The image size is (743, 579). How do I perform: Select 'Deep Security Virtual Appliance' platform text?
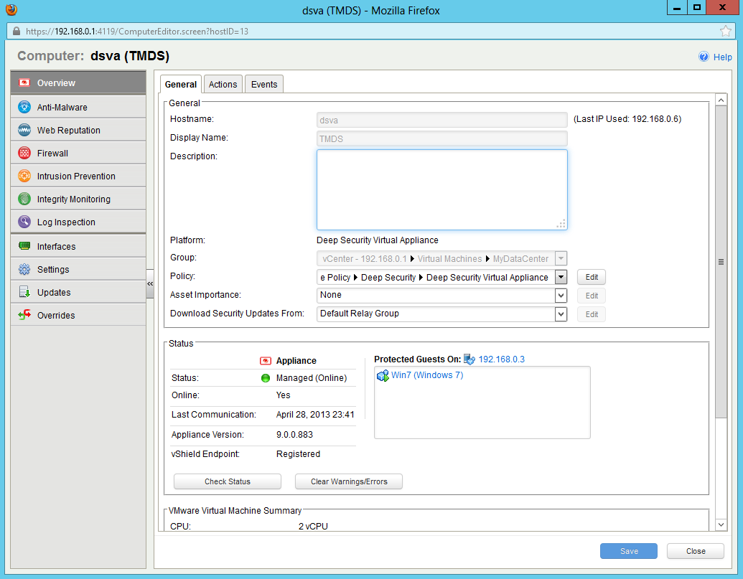[x=377, y=240]
